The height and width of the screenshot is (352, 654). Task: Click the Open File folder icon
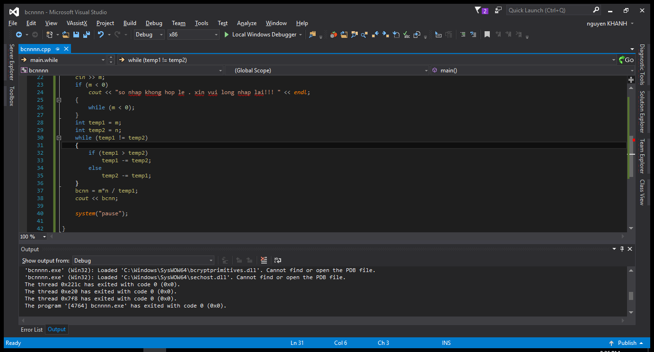coord(66,35)
